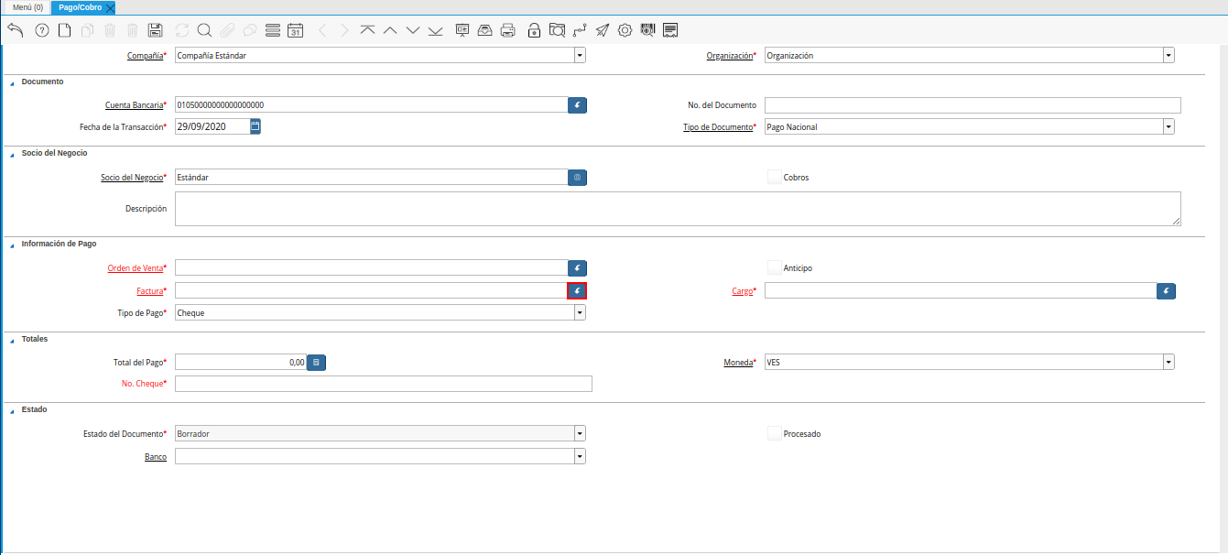Image resolution: width=1228 pixels, height=555 pixels.
Task: Expand the Tipo de Pago dropdown
Action: click(579, 312)
